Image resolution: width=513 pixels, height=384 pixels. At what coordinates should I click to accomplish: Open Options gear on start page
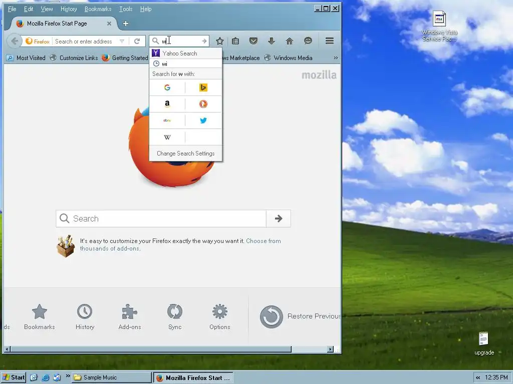click(219, 316)
